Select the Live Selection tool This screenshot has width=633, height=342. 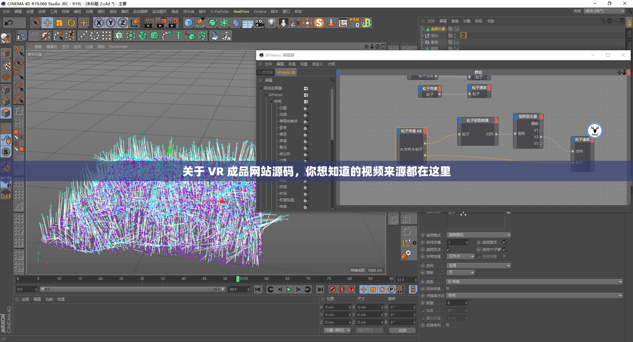click(x=35, y=23)
